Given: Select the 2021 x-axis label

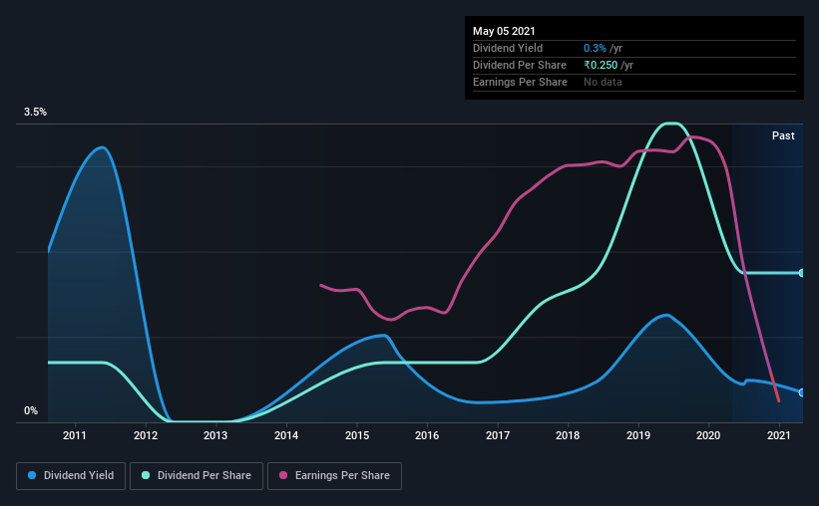Looking at the screenshot, I should pos(779,435).
